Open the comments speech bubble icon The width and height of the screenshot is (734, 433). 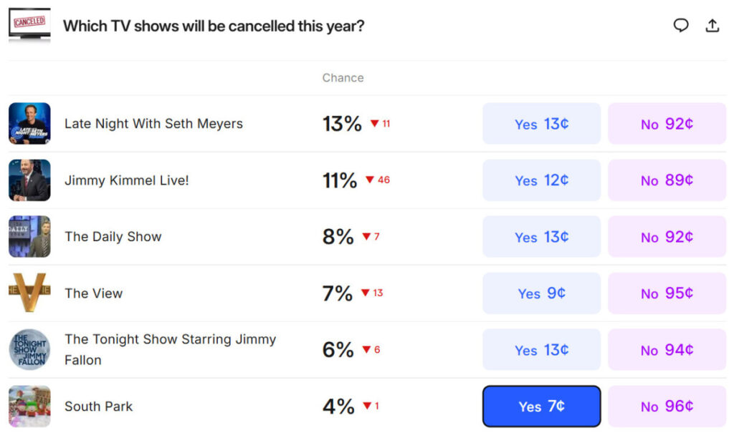pyautogui.click(x=680, y=26)
